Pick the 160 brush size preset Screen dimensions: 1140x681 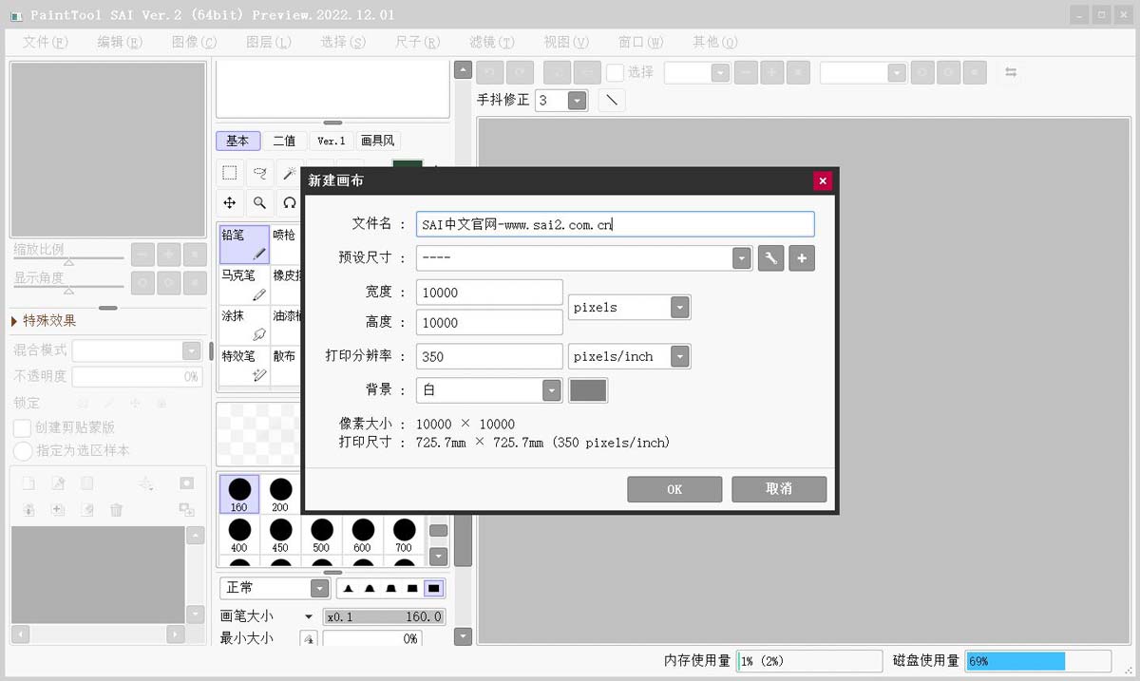point(239,494)
